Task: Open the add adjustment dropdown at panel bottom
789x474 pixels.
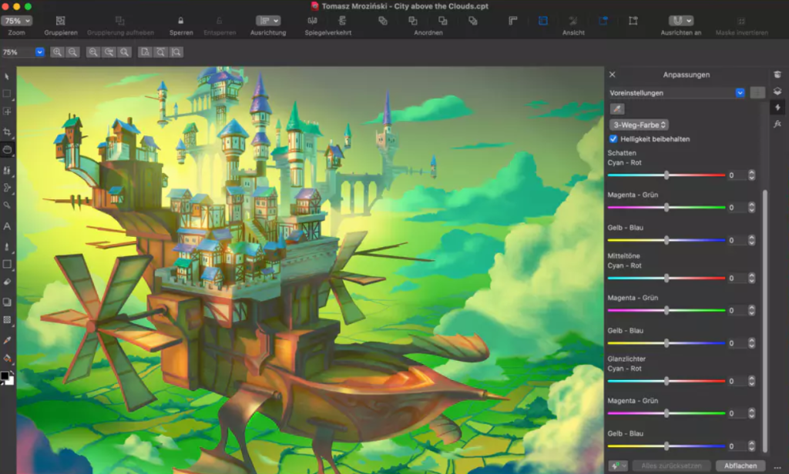Action: pos(618,466)
